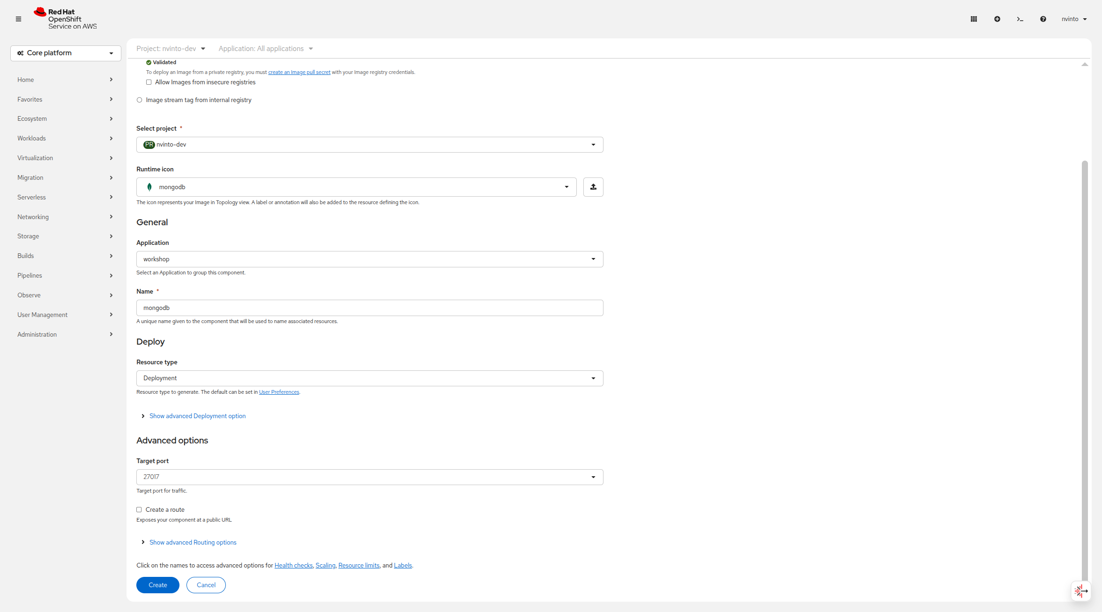
Task: Expand the User Management navigation section
Action: [x=66, y=315]
